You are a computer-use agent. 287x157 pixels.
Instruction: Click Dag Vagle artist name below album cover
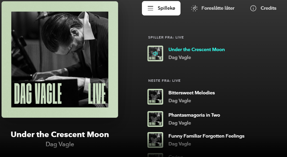(x=60, y=144)
